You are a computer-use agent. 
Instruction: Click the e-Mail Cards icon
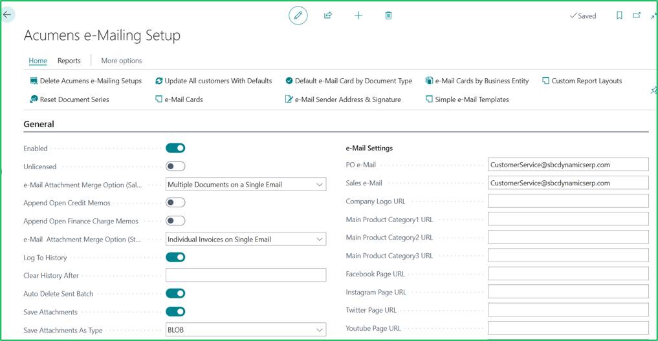[x=159, y=99]
